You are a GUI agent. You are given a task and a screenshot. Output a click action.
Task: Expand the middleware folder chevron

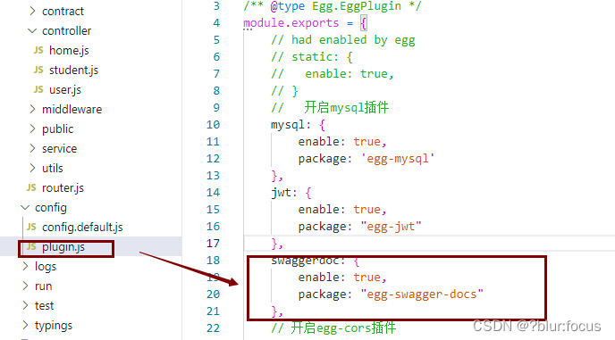[32, 109]
